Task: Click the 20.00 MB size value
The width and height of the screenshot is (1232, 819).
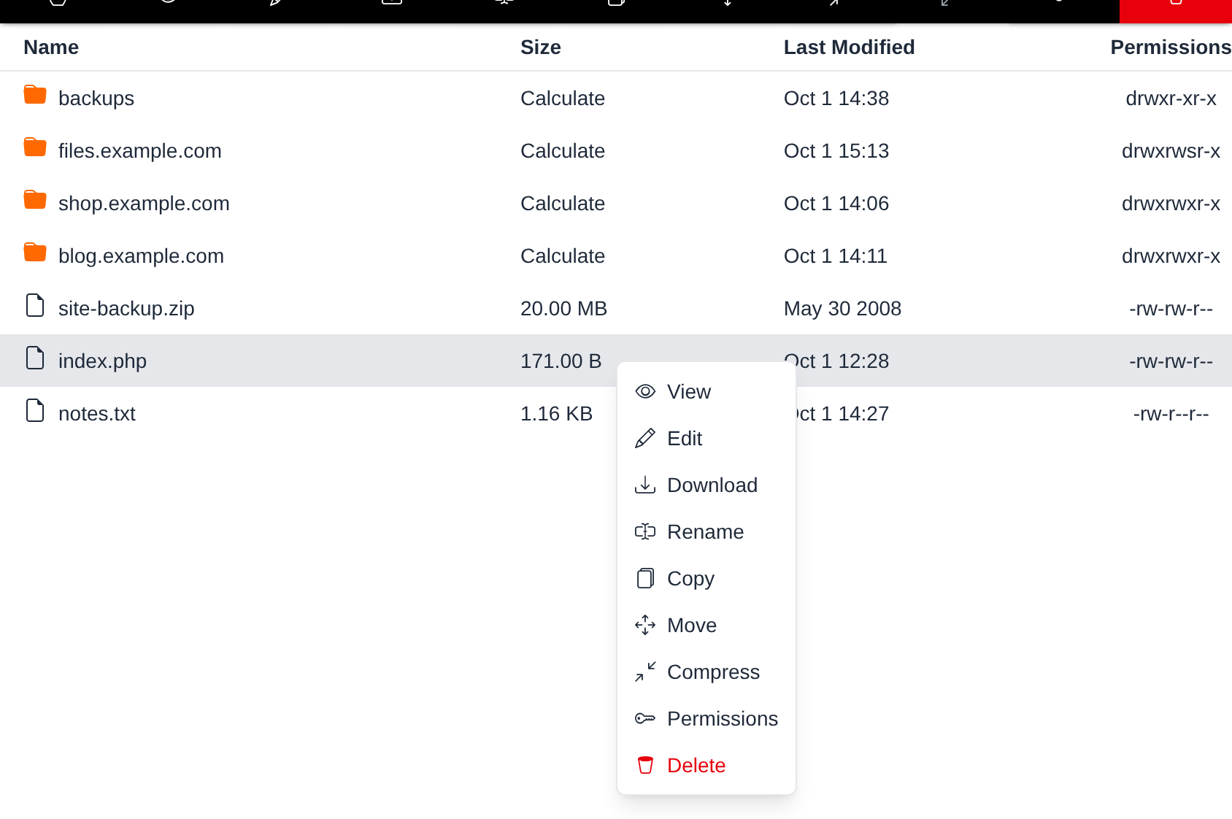Action: [x=563, y=308]
